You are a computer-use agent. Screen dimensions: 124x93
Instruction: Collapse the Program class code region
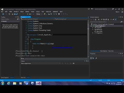click(x=28, y=39)
